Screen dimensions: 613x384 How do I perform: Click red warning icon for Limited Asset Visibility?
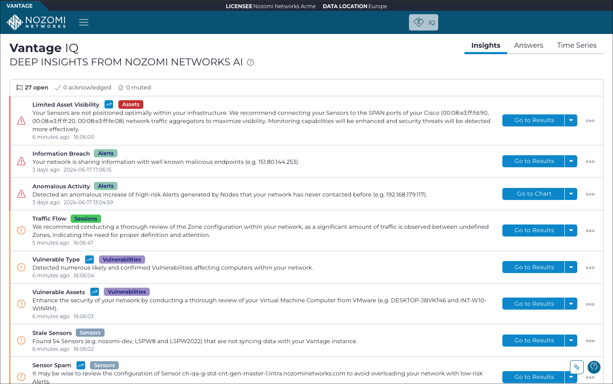21,121
